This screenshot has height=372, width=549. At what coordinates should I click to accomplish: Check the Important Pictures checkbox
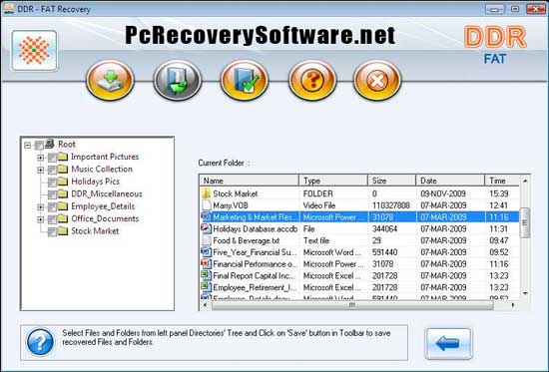[x=52, y=158]
